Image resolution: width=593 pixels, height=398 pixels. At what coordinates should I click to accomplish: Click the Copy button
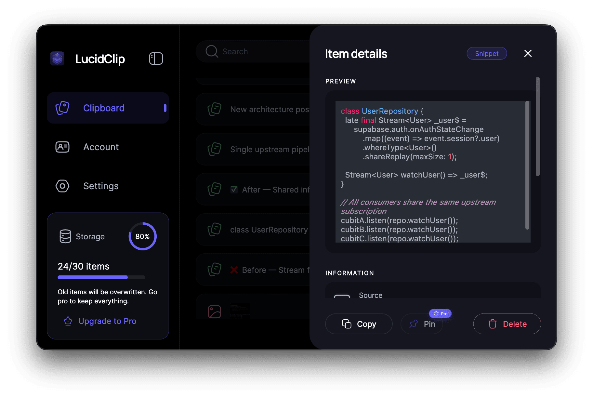tap(359, 324)
